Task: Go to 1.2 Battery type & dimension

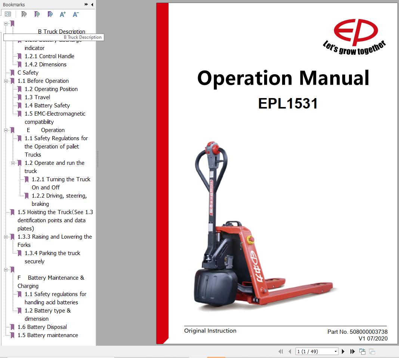Action: click(x=47, y=314)
